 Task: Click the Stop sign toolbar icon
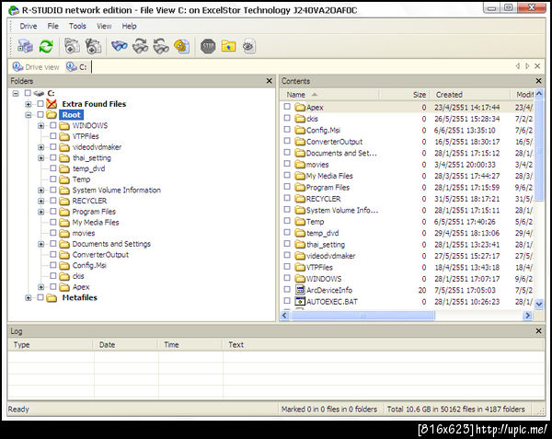(x=208, y=46)
